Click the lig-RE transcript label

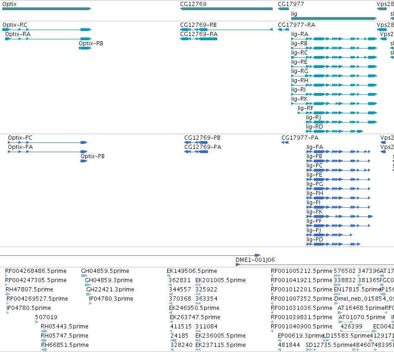pyautogui.click(x=299, y=62)
